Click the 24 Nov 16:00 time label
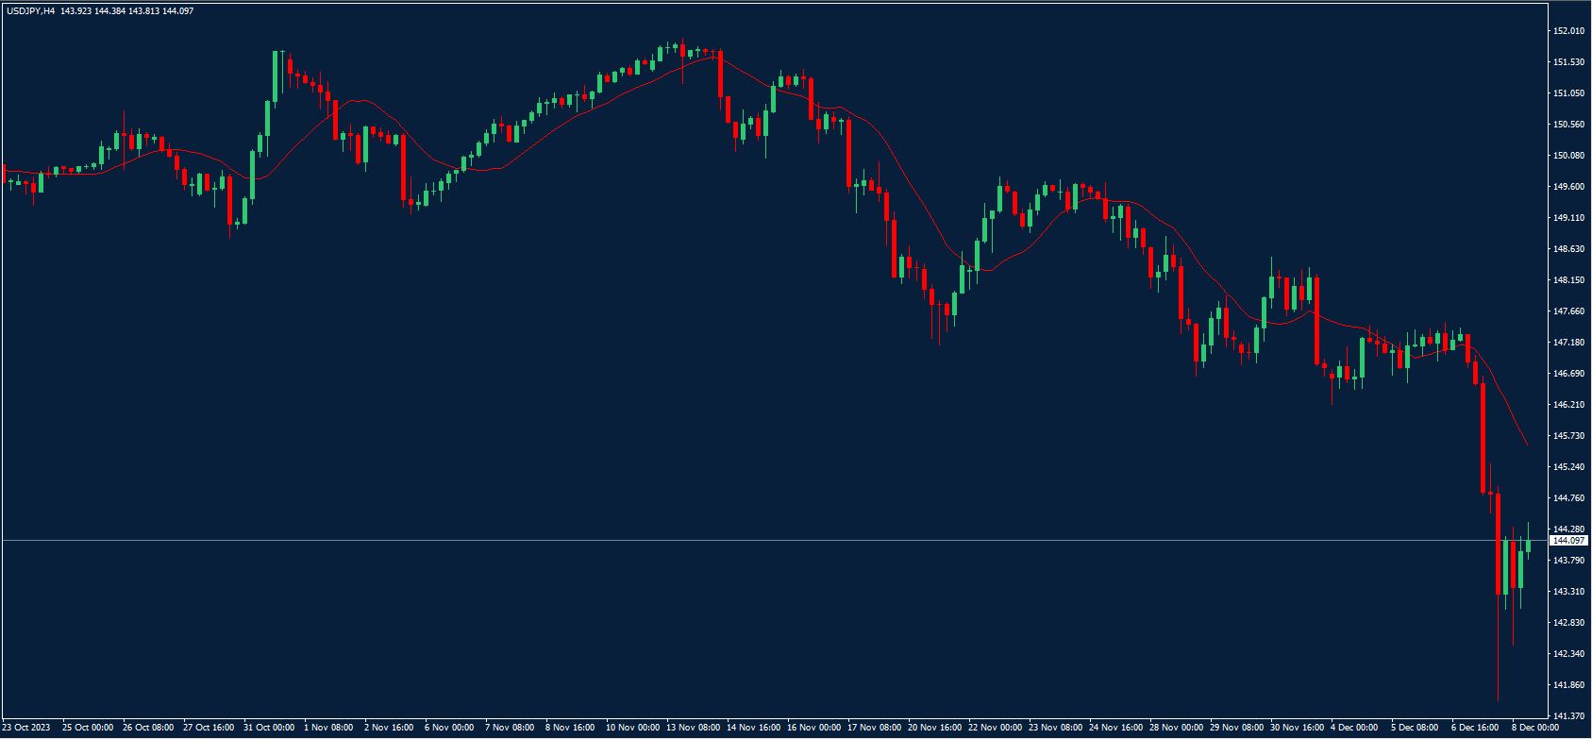Image resolution: width=1592 pixels, height=739 pixels. coord(1114,728)
